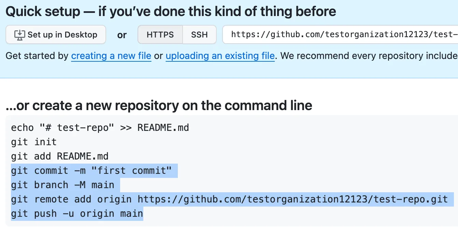458x227 pixels.
Task: Click the "create a new repository" heading
Action: point(159,106)
